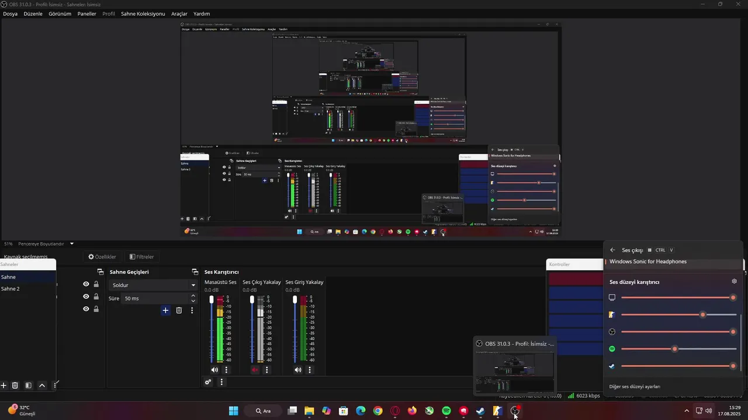
Task: Click the Filtreler button
Action: point(141,257)
